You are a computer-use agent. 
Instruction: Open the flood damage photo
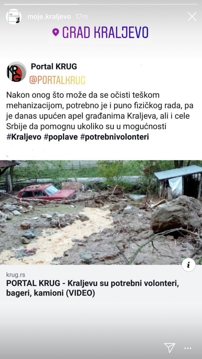point(101,212)
